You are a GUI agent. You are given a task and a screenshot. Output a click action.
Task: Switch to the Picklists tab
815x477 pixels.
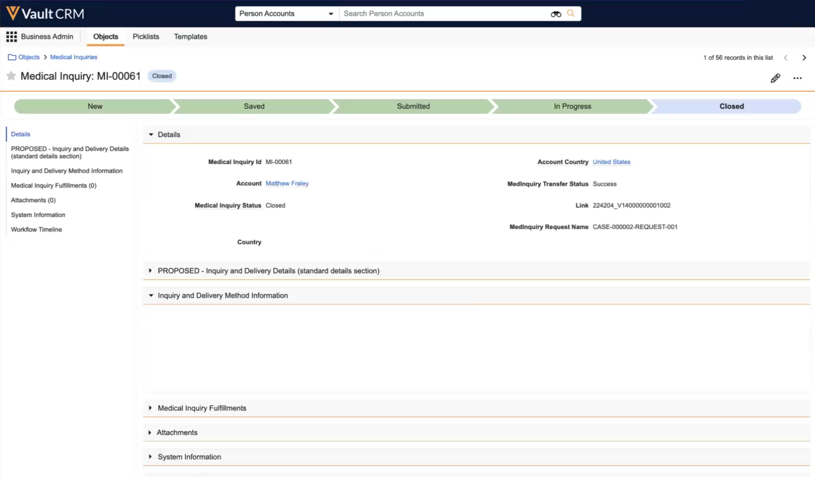[x=146, y=36]
